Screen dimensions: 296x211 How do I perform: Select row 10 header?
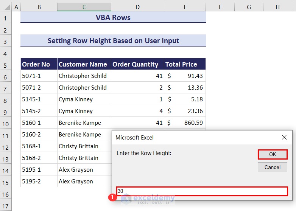[5, 123]
